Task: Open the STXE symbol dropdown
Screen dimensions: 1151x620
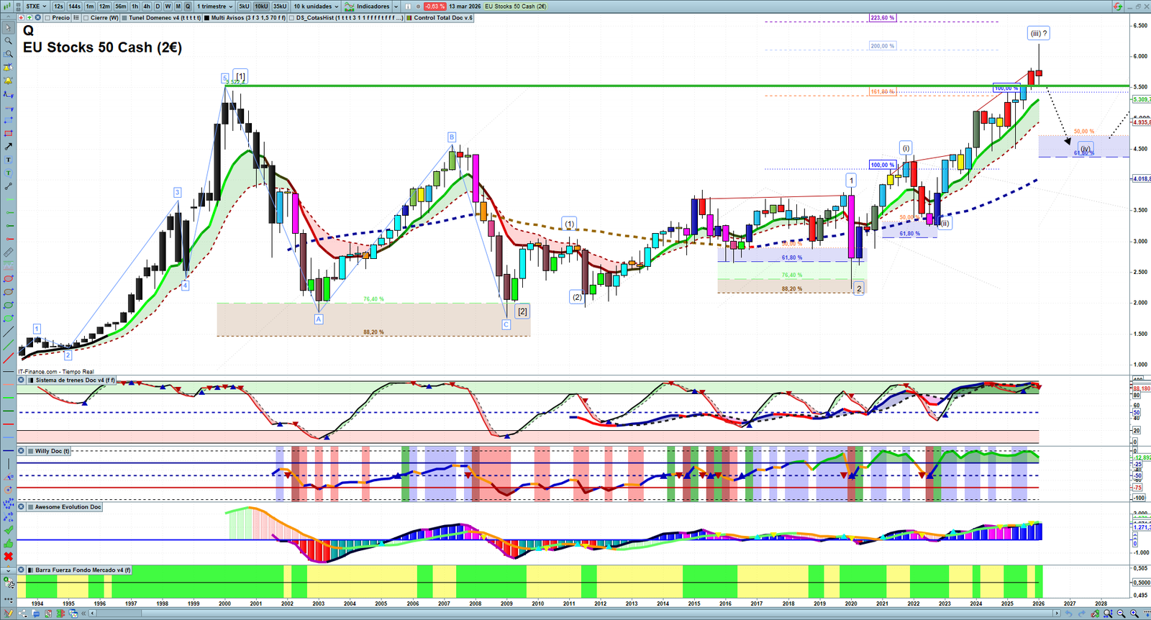Action: 35,6
